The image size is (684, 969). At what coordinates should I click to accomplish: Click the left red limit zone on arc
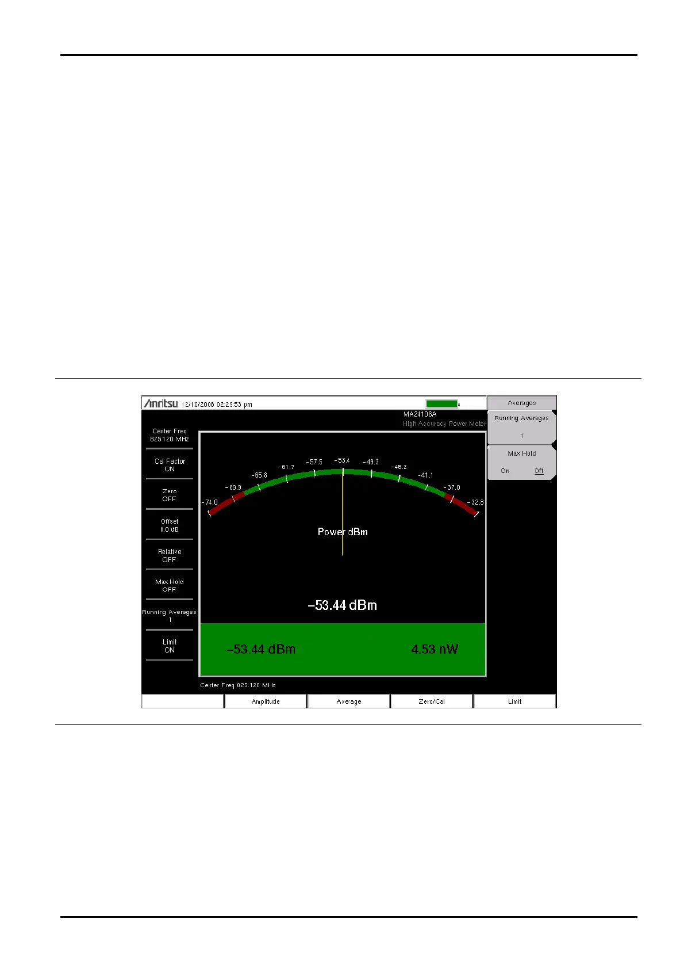coord(225,502)
